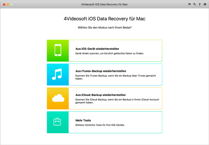Open "Mehr Tools" section
209x145 pixels.
pos(83,120)
